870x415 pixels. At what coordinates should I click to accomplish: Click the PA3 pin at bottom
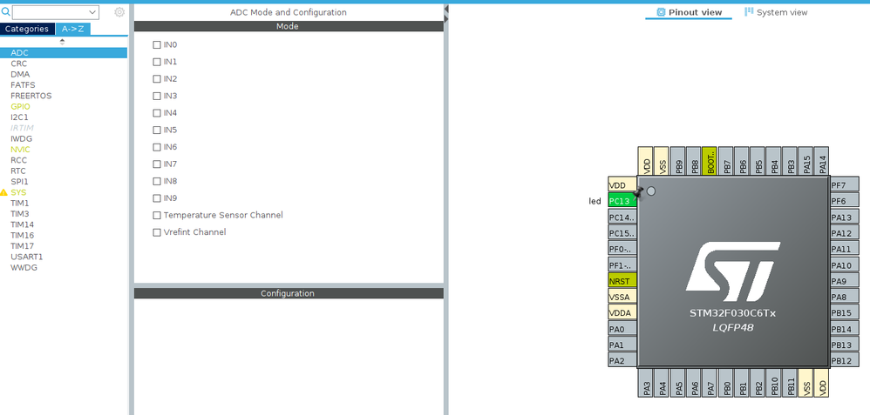pyautogui.click(x=646, y=382)
